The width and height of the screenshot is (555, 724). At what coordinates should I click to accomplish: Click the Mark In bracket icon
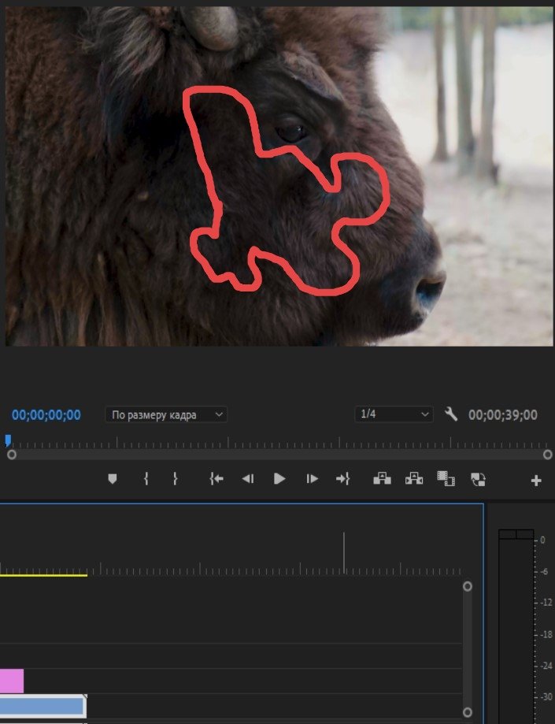pyautogui.click(x=146, y=478)
